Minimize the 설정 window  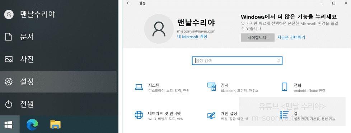pyautogui.click(x=322, y=3)
